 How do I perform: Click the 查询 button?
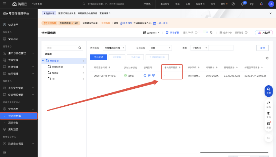coord(262,48)
